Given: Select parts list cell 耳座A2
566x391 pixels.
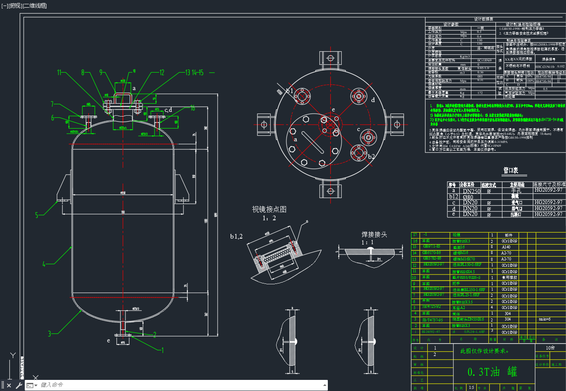Looking at the screenshot, I should [459, 307].
